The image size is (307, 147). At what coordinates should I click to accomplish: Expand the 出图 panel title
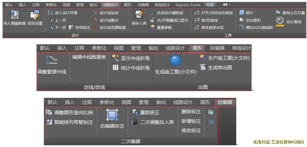tap(203, 87)
